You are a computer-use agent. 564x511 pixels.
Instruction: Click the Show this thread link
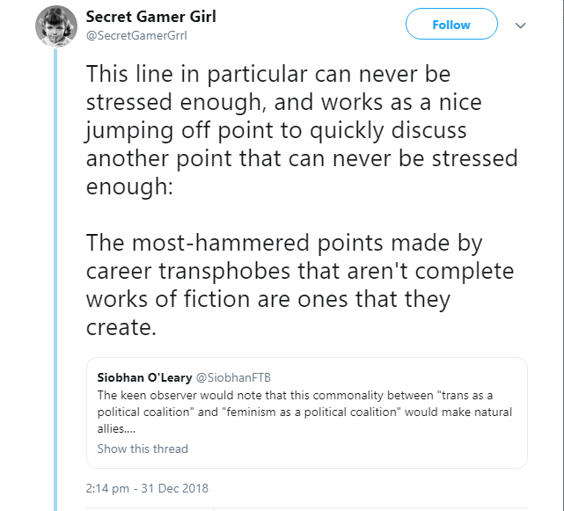143,449
